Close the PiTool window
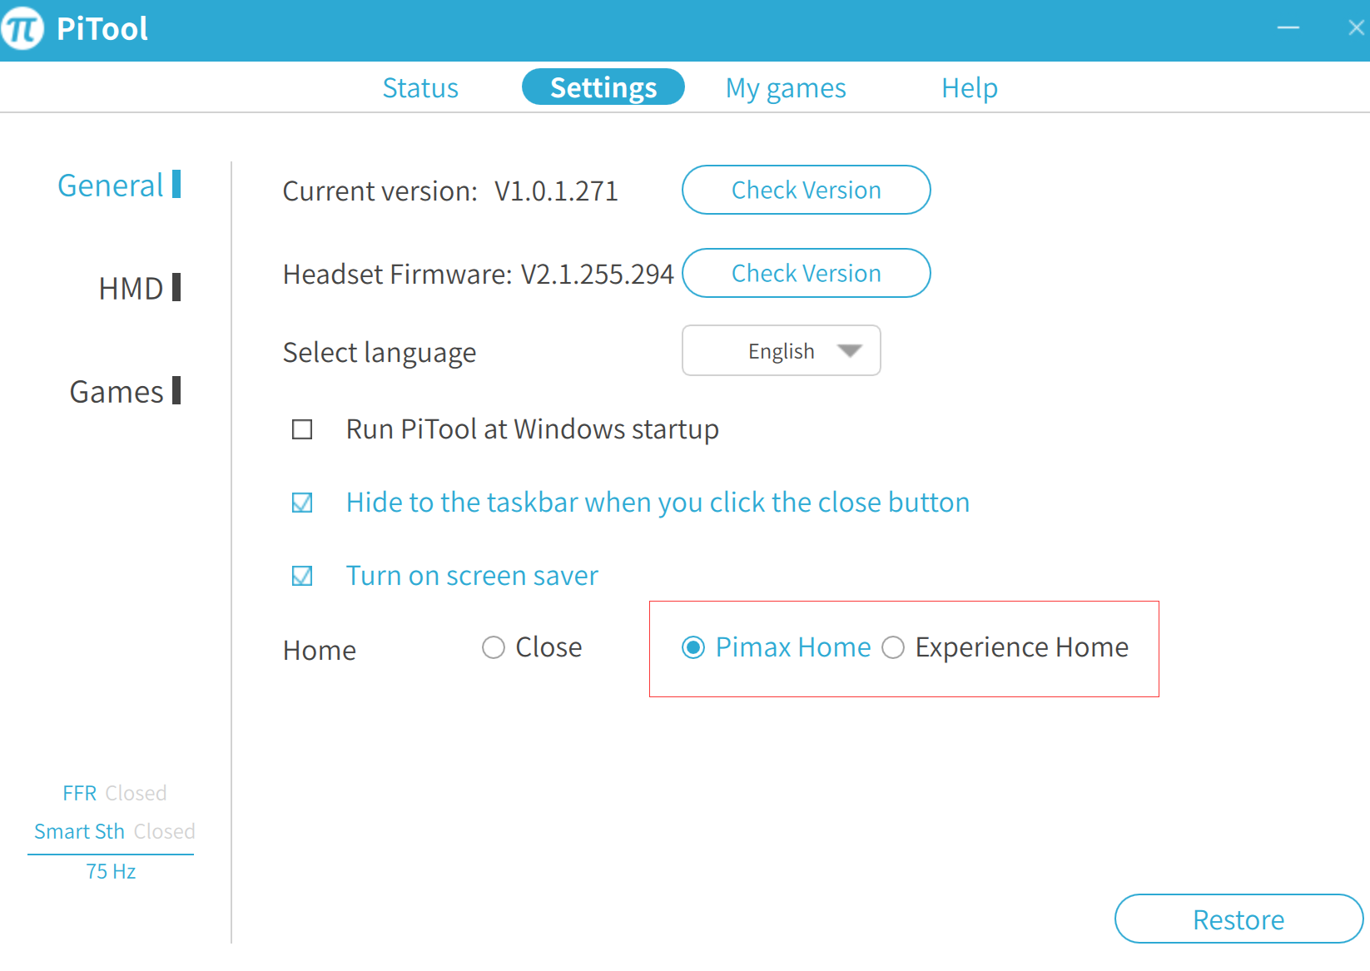Viewport: 1370px width, 971px height. [1356, 28]
